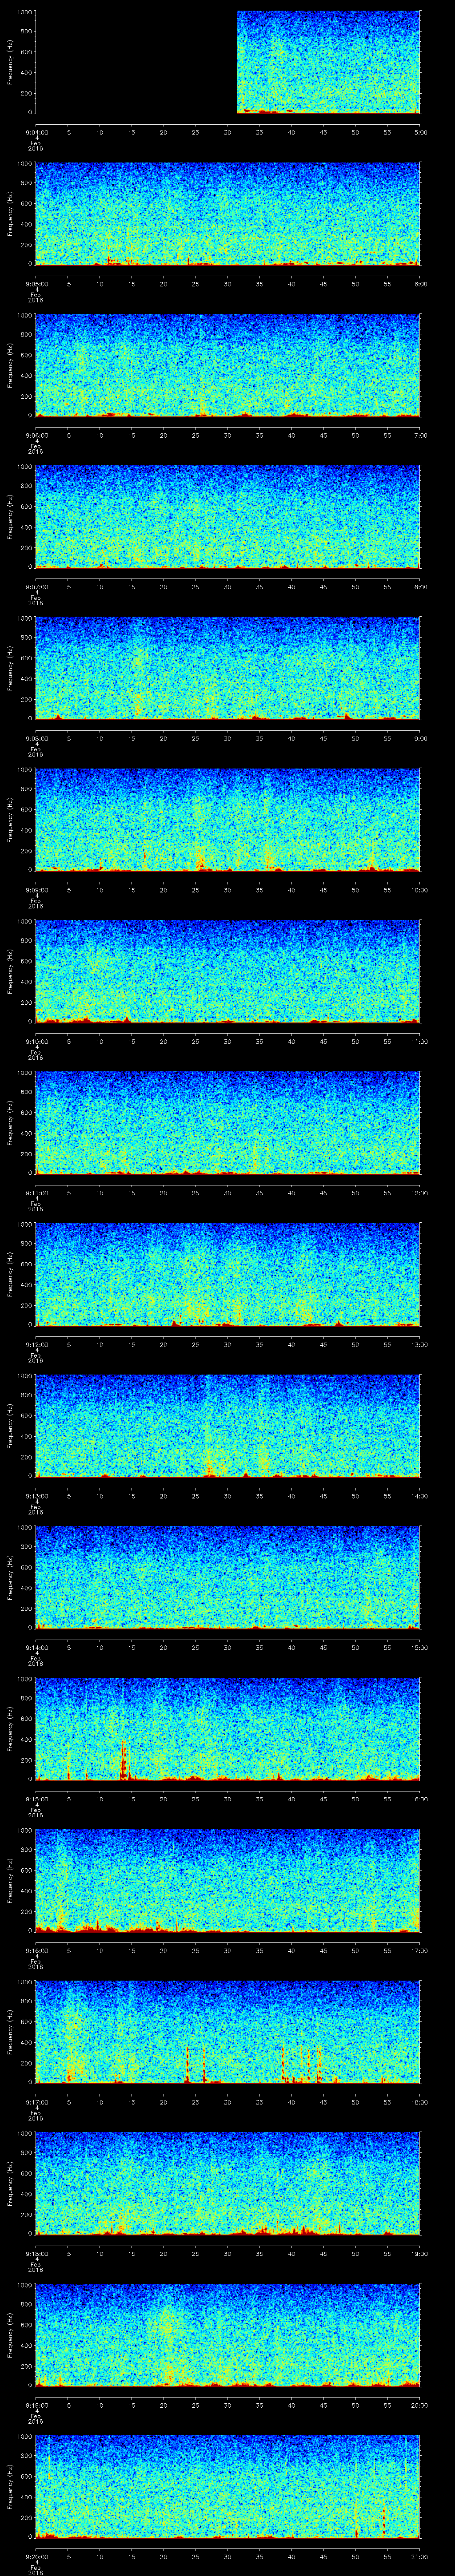Select the spectrogram panel starting at 9:04:00
The width and height of the screenshot is (455, 2576).
228,62
